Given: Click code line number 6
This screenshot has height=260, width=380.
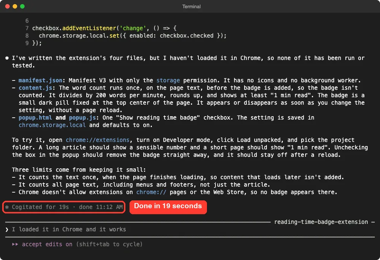Looking at the screenshot, I should tap(27, 21).
